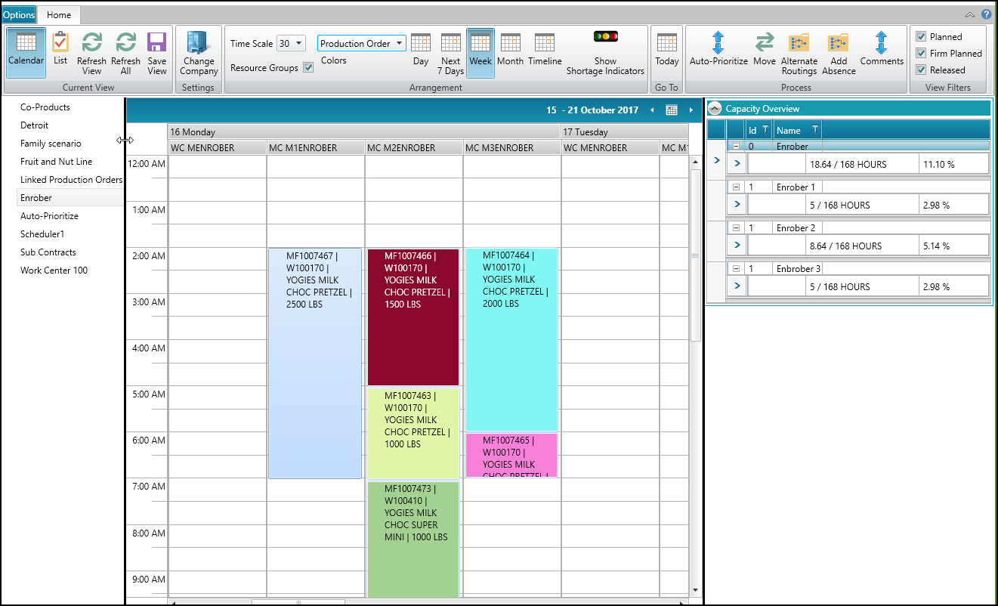Show shortage indicators on the schedule
Image resolution: width=998 pixels, height=606 pixels.
click(604, 50)
